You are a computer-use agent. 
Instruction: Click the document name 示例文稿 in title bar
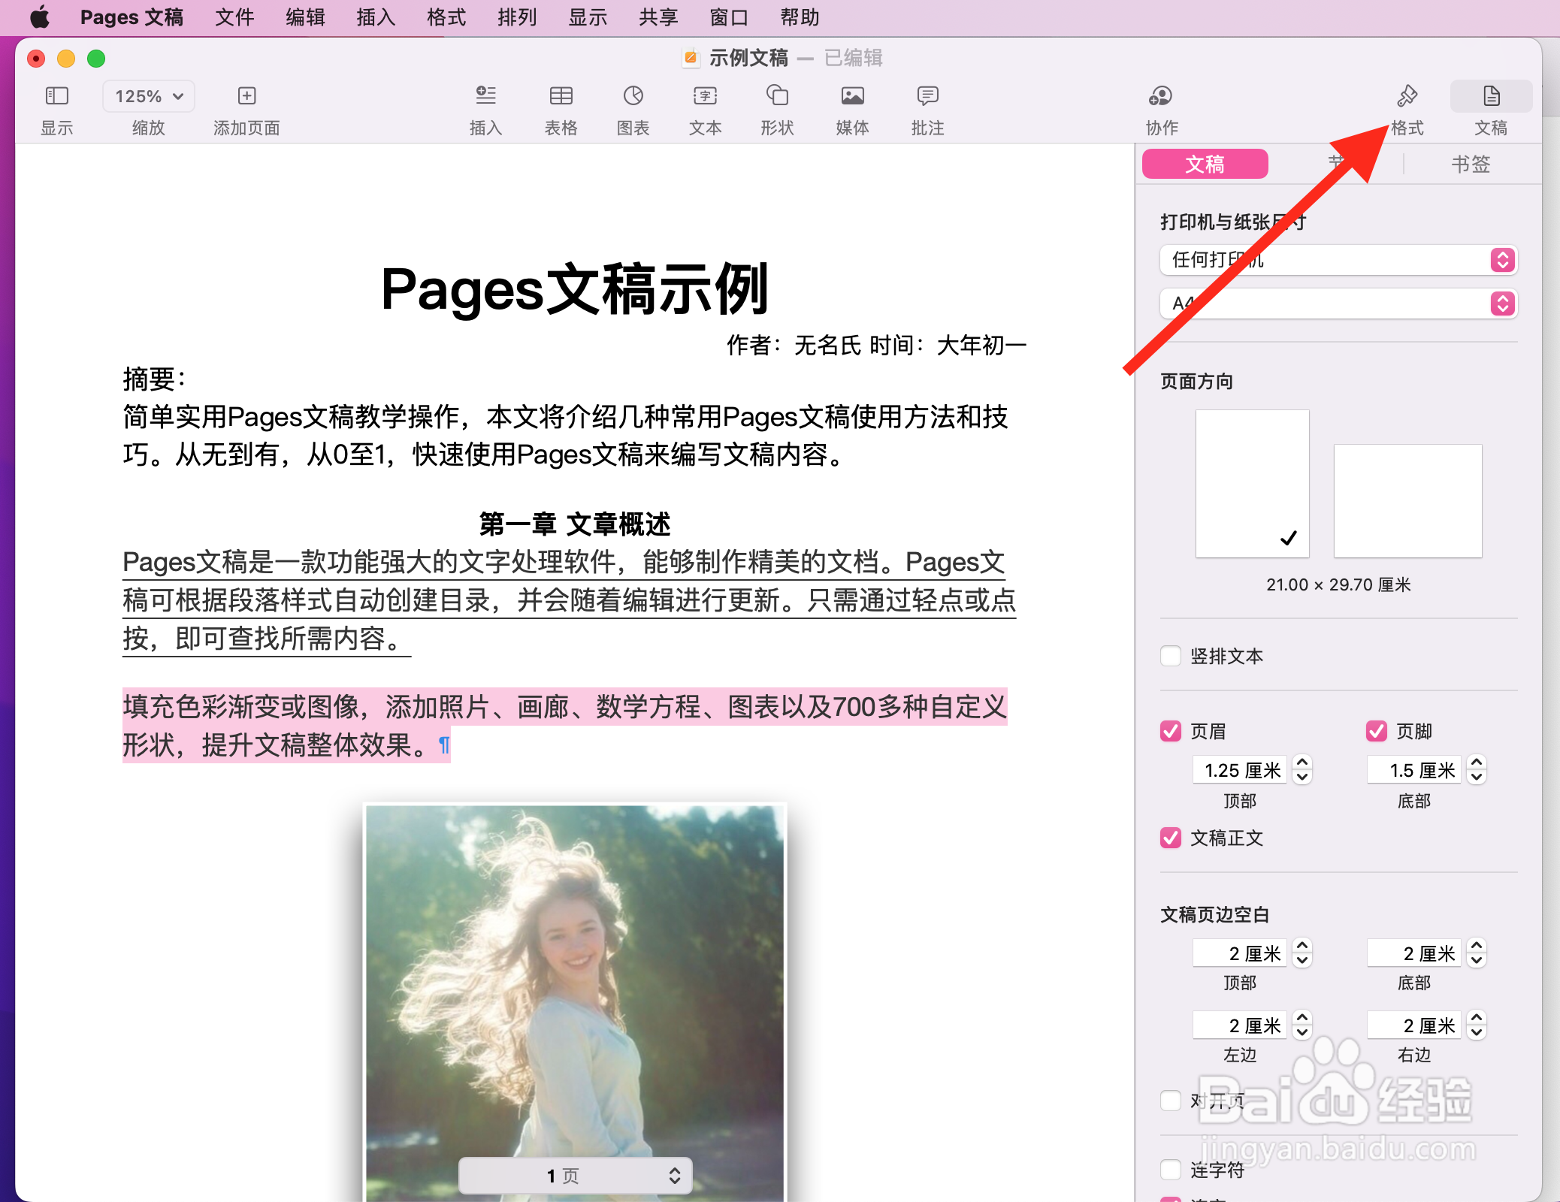(748, 58)
